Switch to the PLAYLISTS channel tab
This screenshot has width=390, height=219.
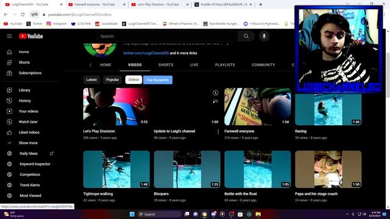[225, 65]
